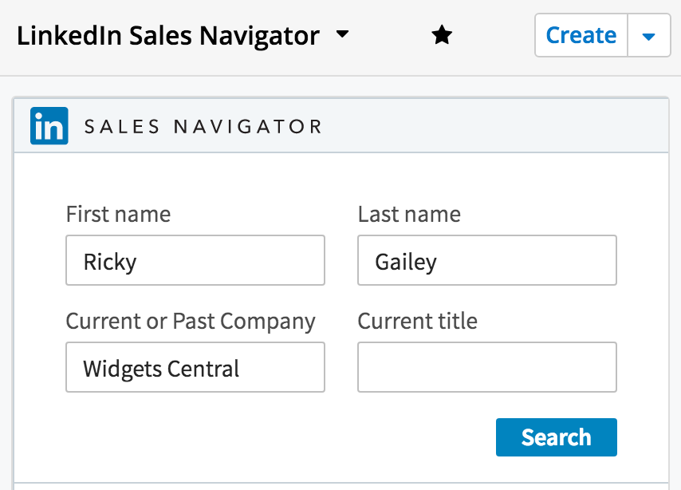Click the "Current or Past Company" label
Screen dimensions: 681x490
[x=191, y=321]
